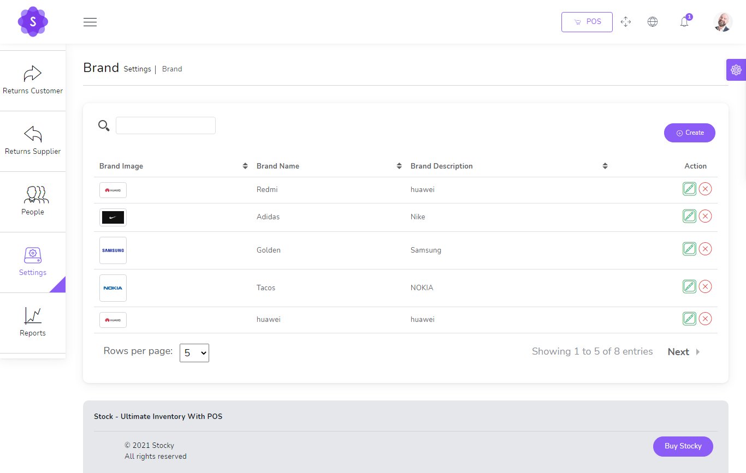The image size is (746, 473).
Task: Go to Reports in the sidebar
Action: [x=33, y=322]
